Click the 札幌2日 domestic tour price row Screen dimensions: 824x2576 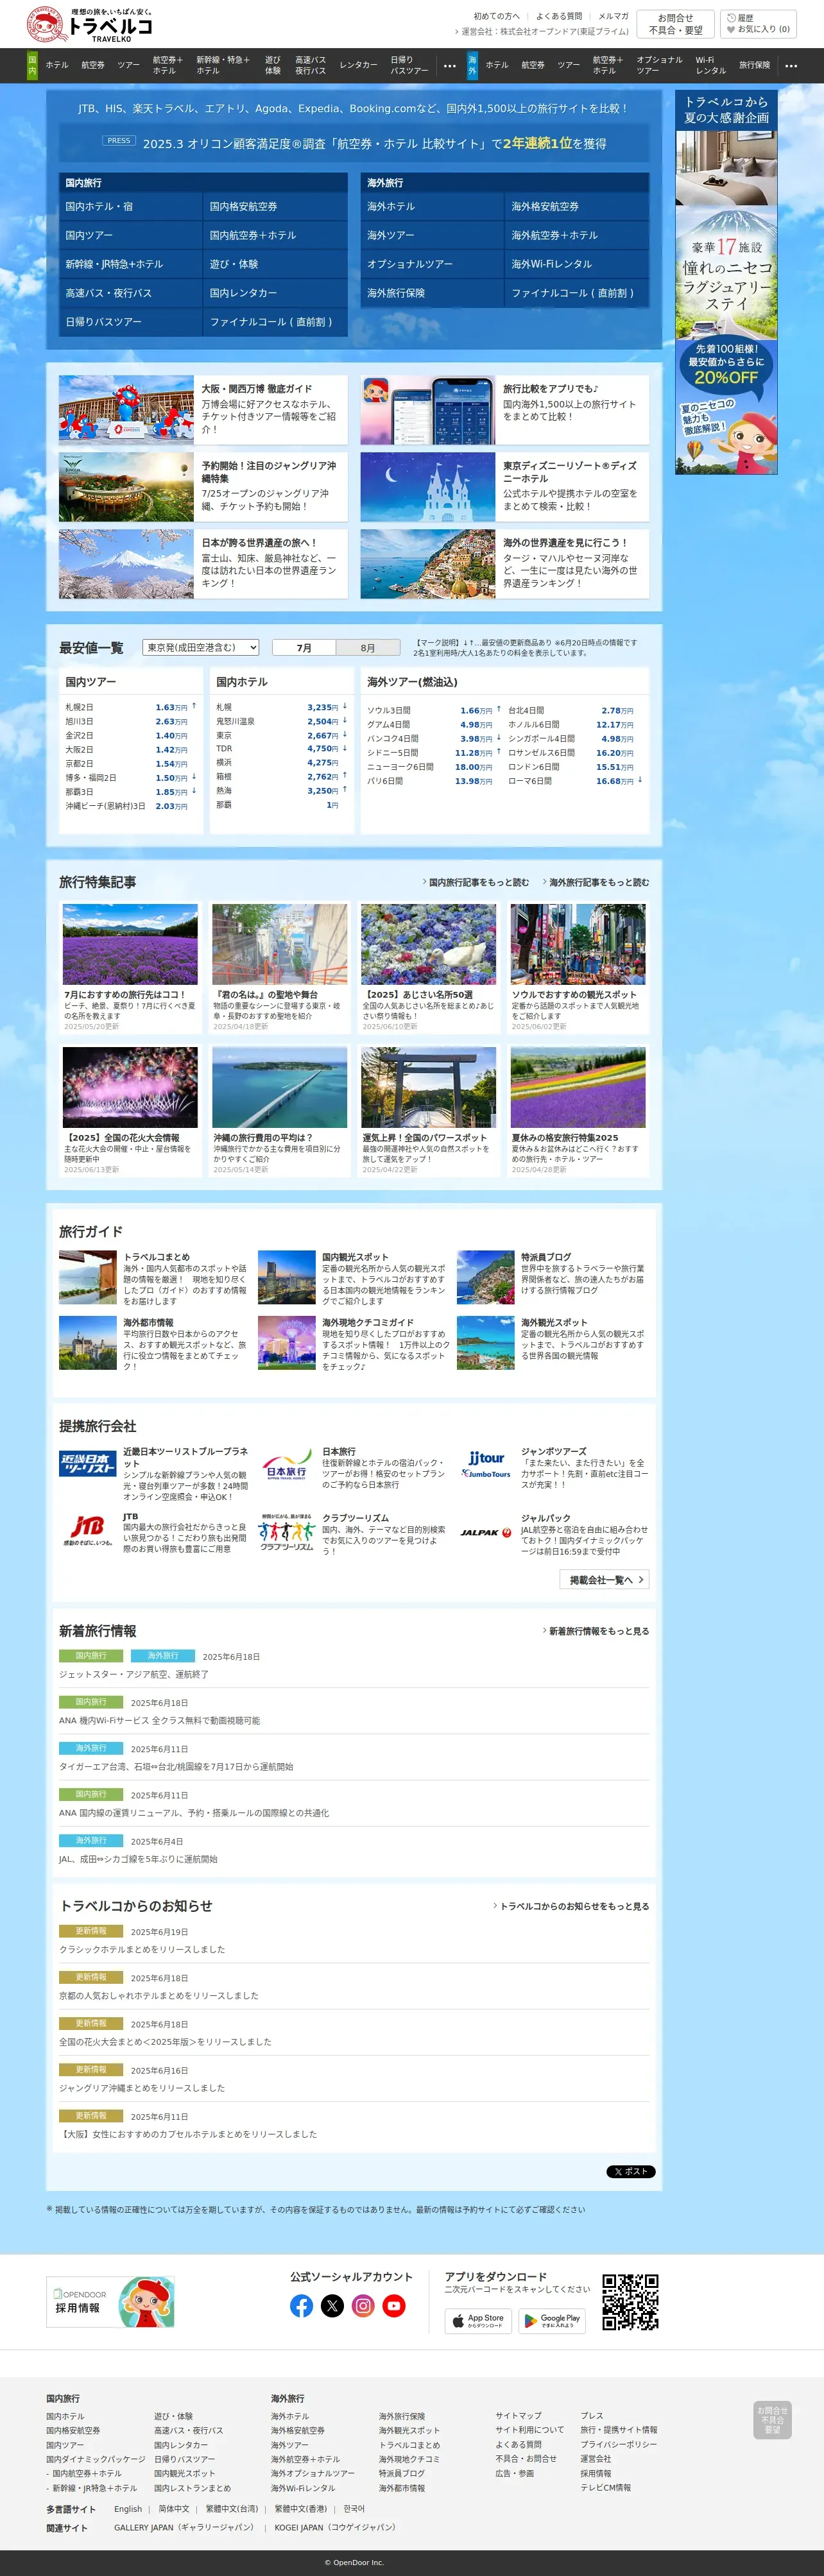pos(130,707)
